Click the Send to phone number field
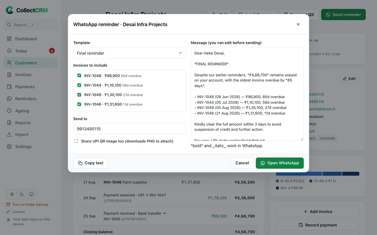Image resolution: width=377 pixels, height=235 pixels. (x=130, y=129)
